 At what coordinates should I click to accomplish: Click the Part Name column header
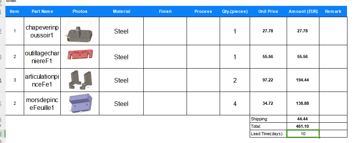pos(42,11)
